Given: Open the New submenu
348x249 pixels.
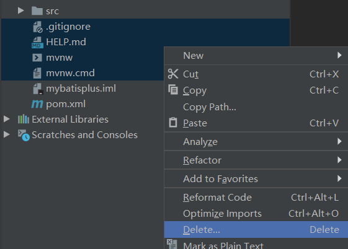Looking at the screenshot, I should coord(256,55).
